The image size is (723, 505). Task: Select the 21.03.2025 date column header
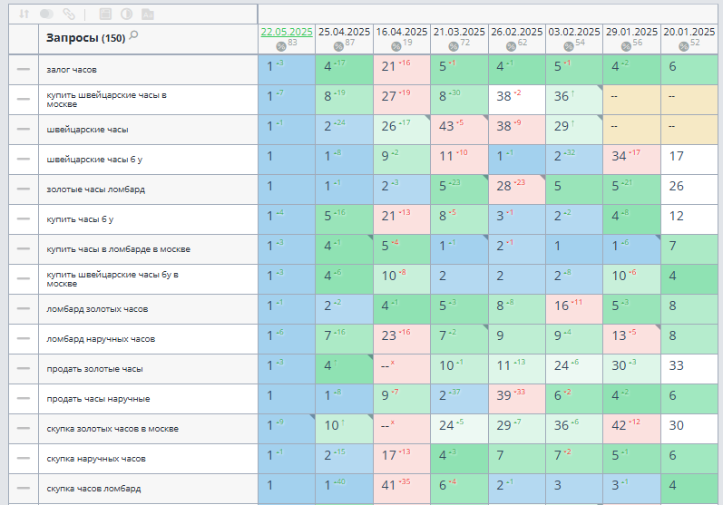click(x=459, y=32)
